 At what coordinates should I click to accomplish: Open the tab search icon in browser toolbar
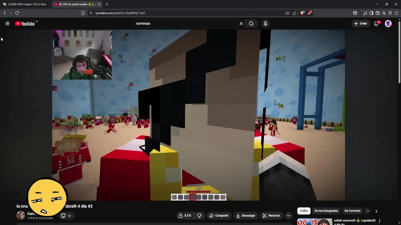coord(355,13)
